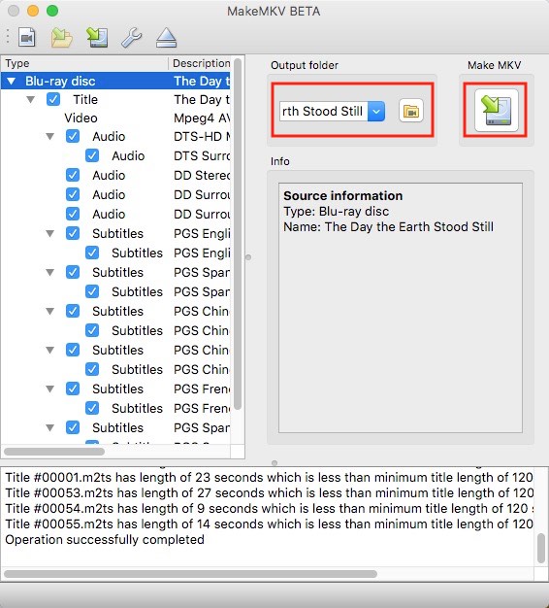Collapse the PGS English Subtitles node
549x608 pixels.
coord(49,233)
